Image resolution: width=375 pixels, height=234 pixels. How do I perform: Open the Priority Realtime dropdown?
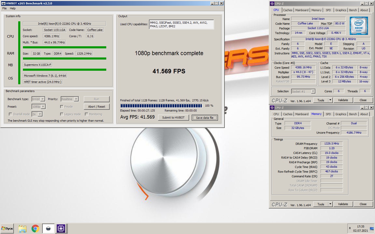click(x=70, y=99)
